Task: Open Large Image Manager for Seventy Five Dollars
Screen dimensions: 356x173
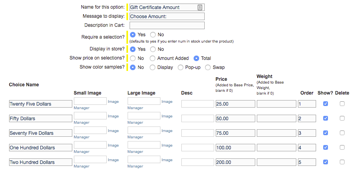Action: pyautogui.click(x=135, y=137)
